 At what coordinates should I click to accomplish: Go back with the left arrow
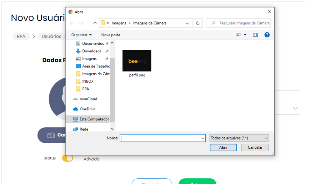72,23
